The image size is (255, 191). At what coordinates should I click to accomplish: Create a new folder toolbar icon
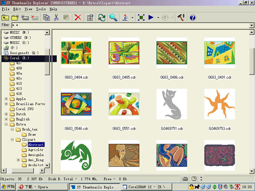point(15,18)
